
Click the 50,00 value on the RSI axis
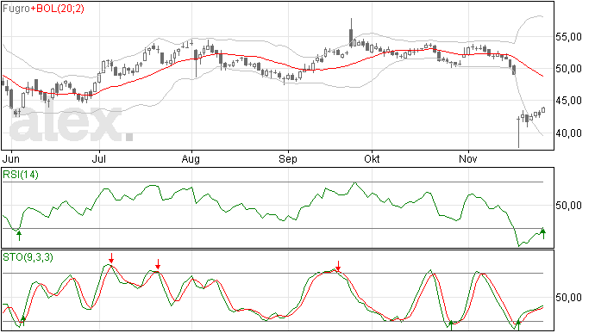coord(568,206)
